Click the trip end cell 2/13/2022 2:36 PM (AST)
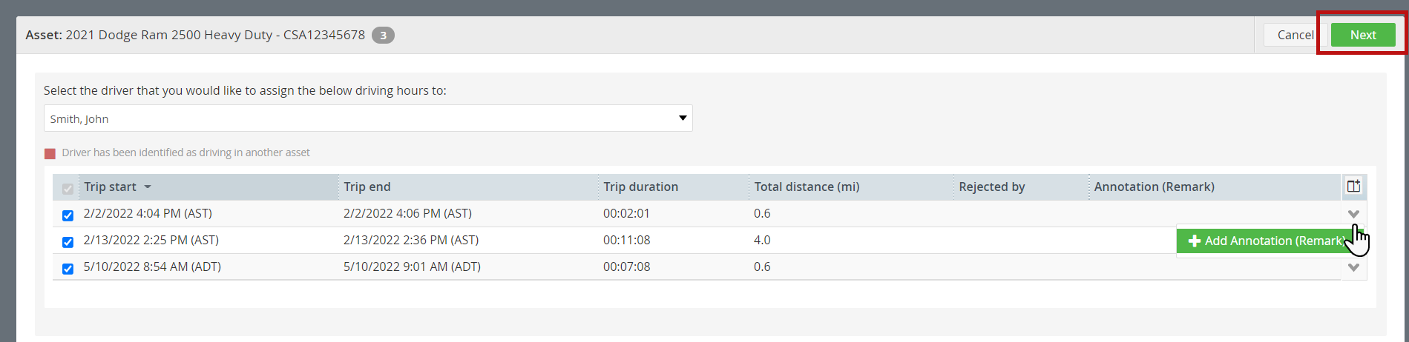 (x=411, y=240)
